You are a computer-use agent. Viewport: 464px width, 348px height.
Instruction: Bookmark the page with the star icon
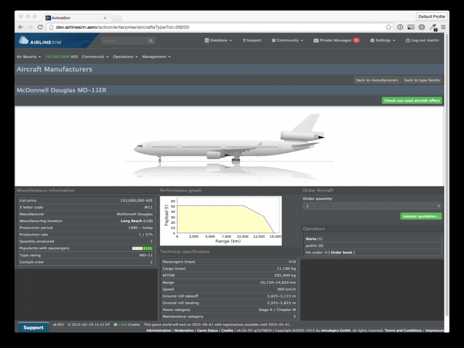tap(389, 27)
